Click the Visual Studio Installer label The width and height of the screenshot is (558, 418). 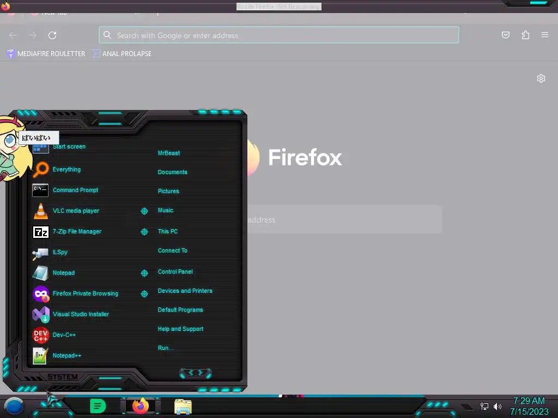[81, 314]
